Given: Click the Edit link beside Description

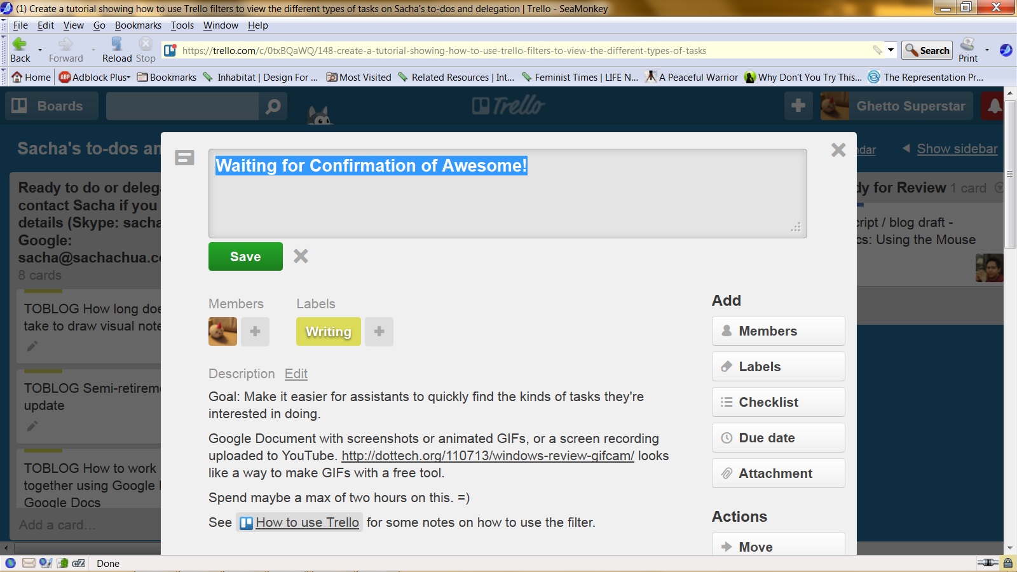Looking at the screenshot, I should pos(296,374).
